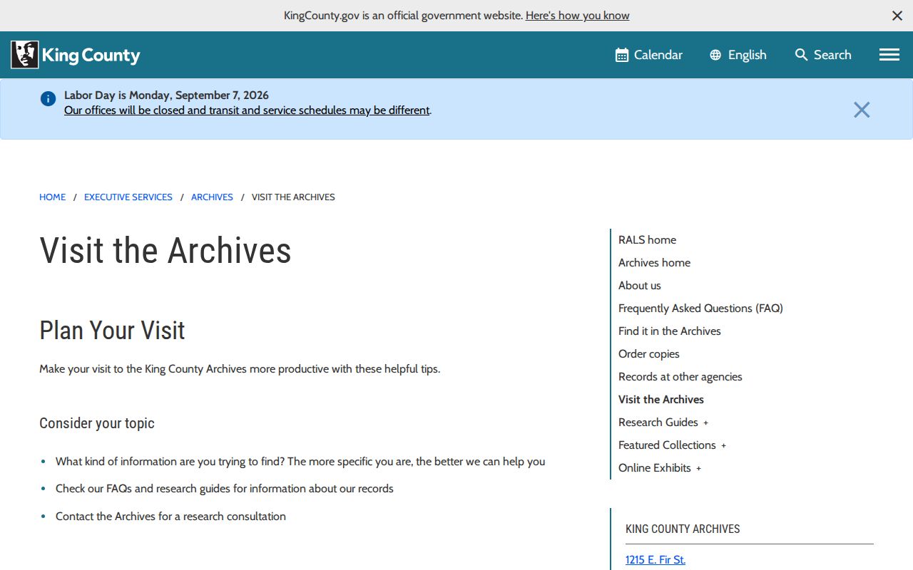Click bullet about Contact the Archives
Viewport: 913px width, 570px height.
tap(170, 517)
